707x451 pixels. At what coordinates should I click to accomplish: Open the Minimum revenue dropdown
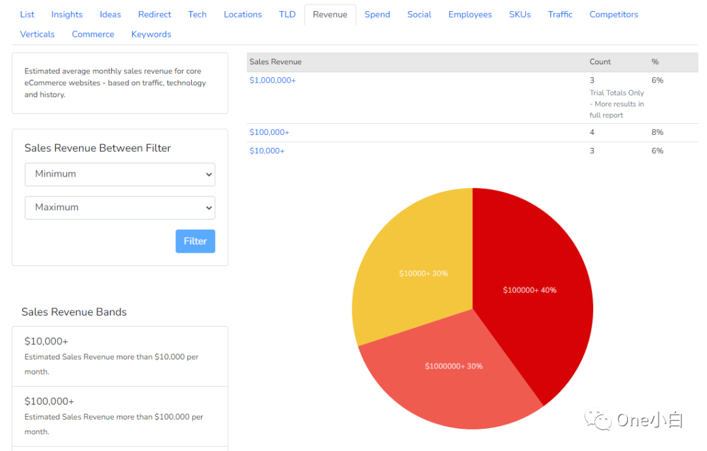[x=120, y=174]
